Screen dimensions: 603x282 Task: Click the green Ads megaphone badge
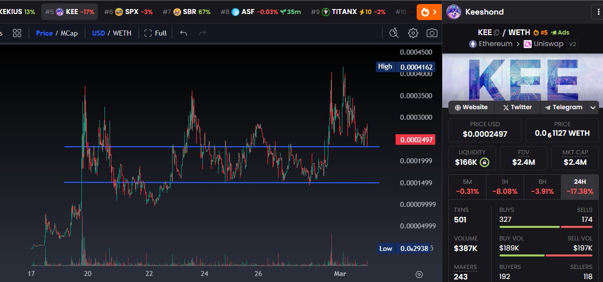pyautogui.click(x=560, y=33)
